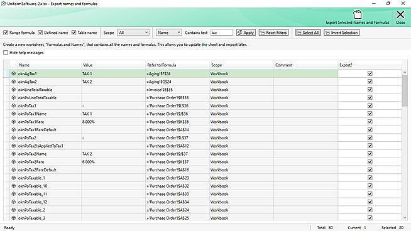Click the icon beside oknLineTotalTaxable

click(14, 90)
